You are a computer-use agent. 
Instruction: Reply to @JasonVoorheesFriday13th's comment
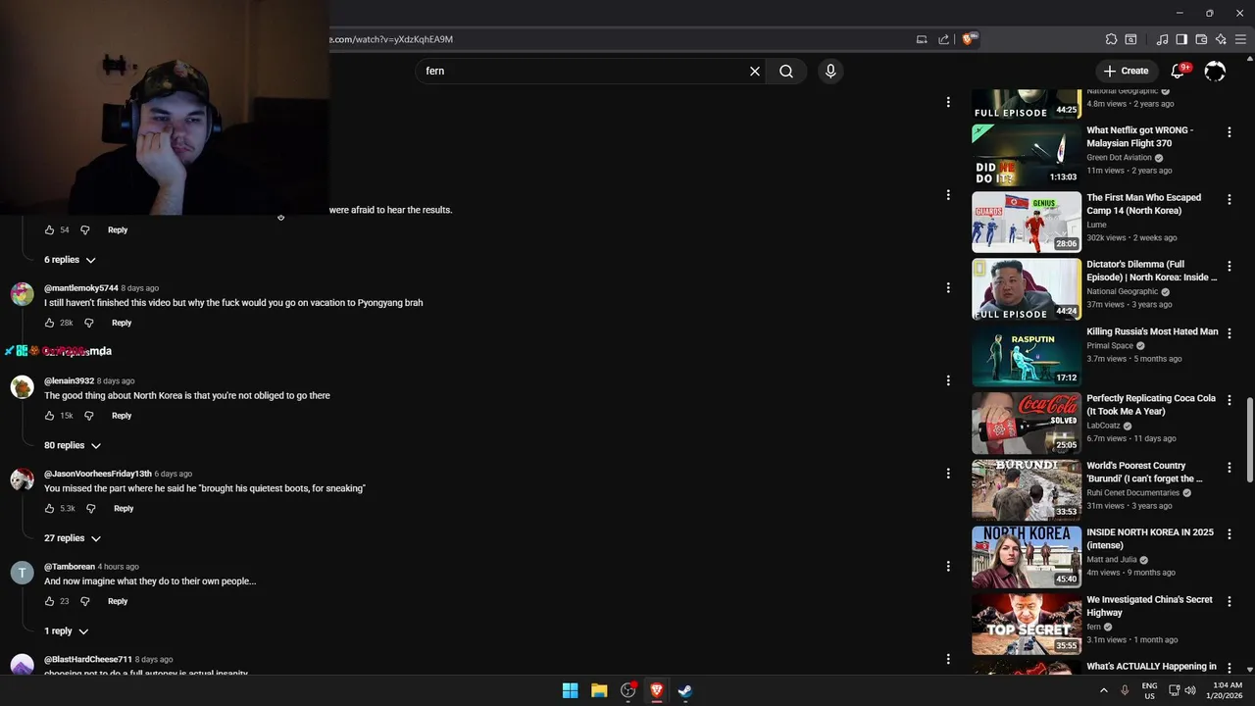pos(124,509)
